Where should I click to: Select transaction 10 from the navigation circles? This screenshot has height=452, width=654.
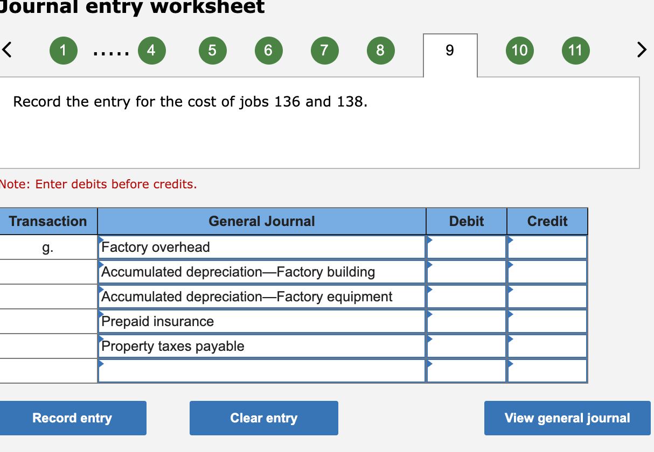pos(519,50)
